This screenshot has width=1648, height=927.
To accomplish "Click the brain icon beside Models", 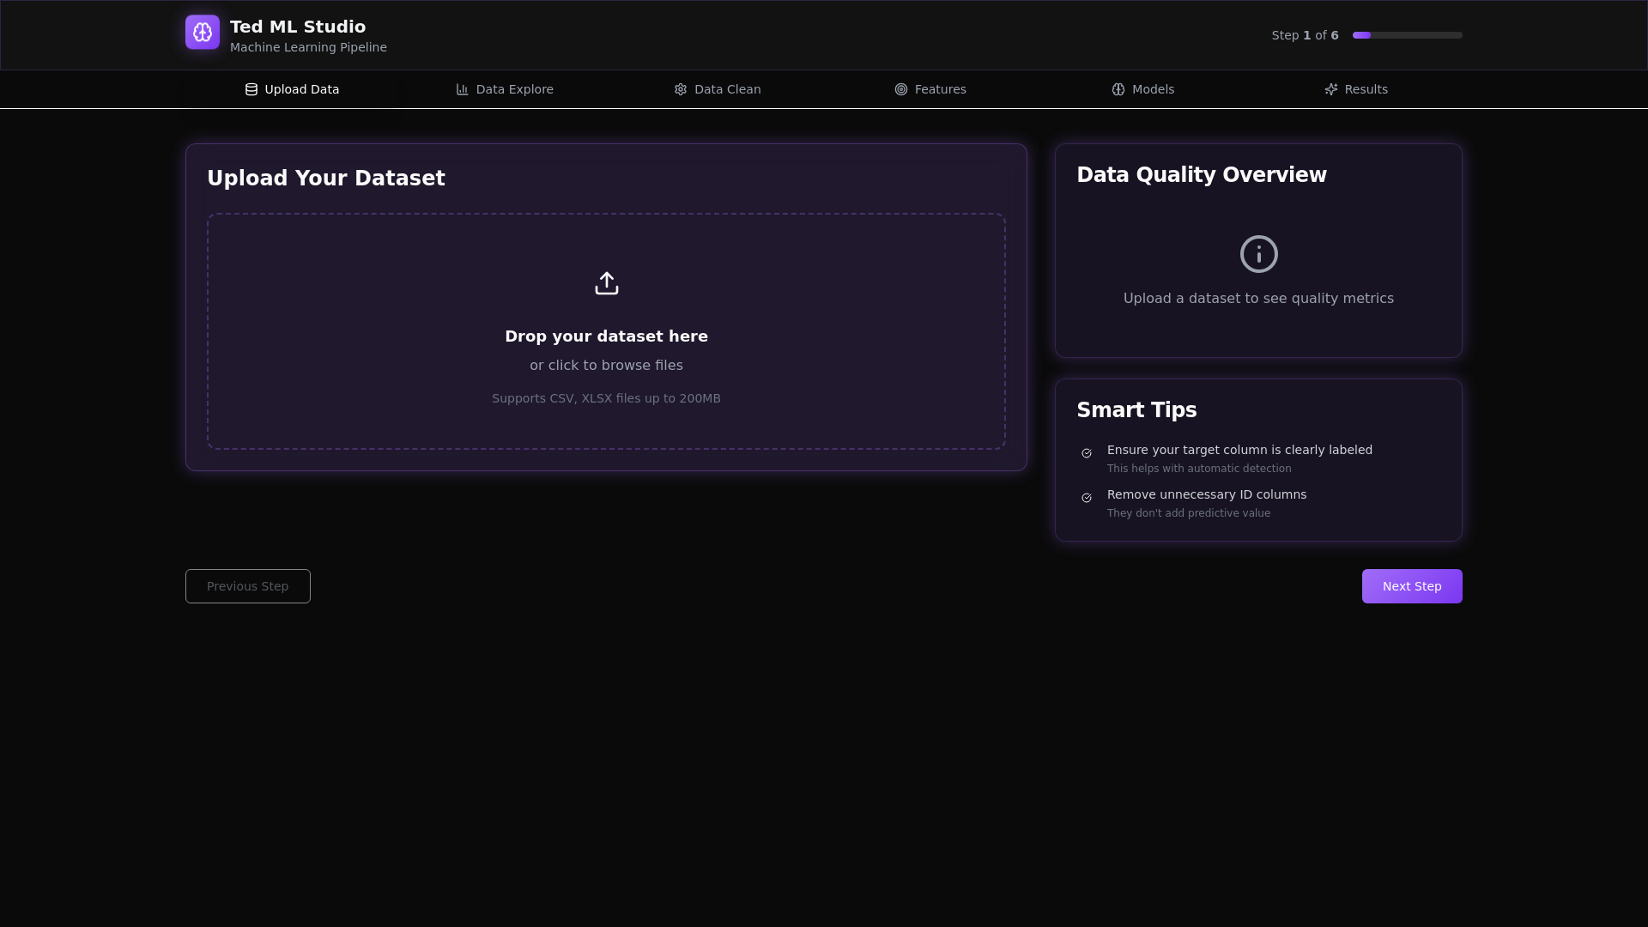I will point(1118,89).
